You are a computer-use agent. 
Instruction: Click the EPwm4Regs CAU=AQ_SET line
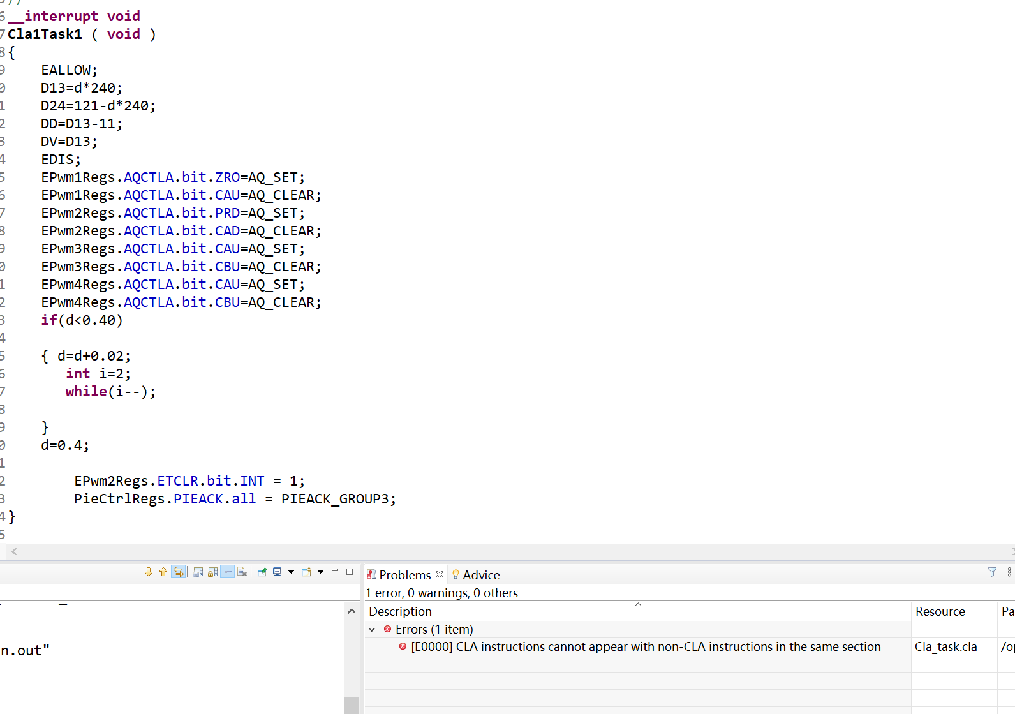(x=173, y=285)
